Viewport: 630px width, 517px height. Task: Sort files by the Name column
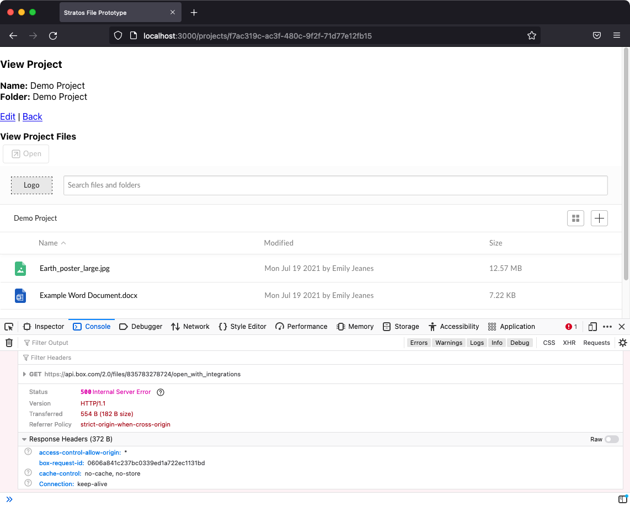tap(52, 243)
